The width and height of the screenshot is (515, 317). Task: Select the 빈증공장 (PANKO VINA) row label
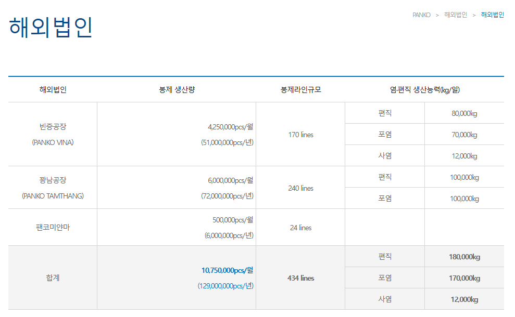pyautogui.click(x=52, y=134)
